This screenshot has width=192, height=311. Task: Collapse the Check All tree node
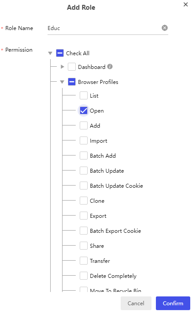(x=50, y=53)
